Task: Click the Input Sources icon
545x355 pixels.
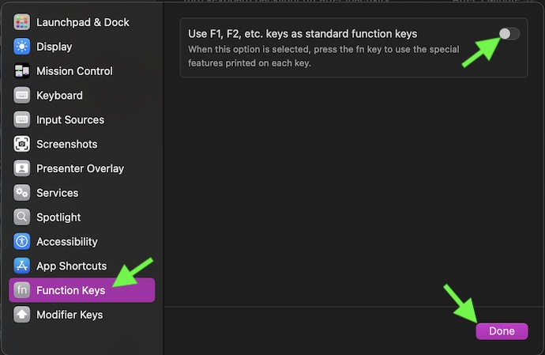Action: click(22, 120)
